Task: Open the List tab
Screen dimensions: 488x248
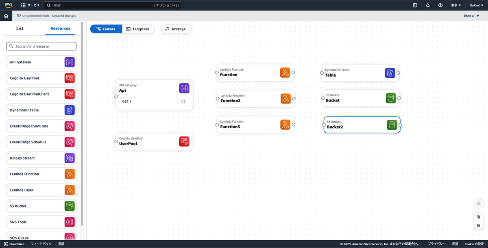Action: [20, 28]
